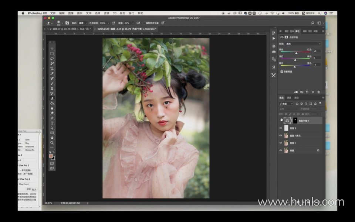
Task: Toggle Quick Mask mode icon
Action: click(52, 163)
